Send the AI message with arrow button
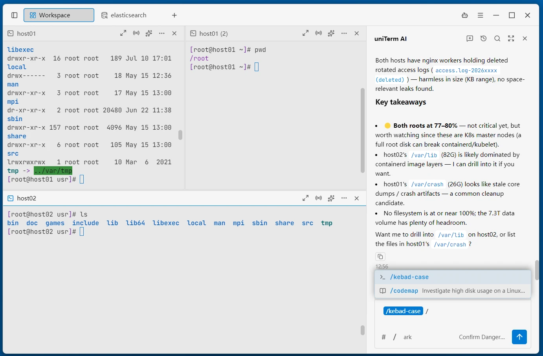Screen dimensions: 543x356 click(519, 337)
